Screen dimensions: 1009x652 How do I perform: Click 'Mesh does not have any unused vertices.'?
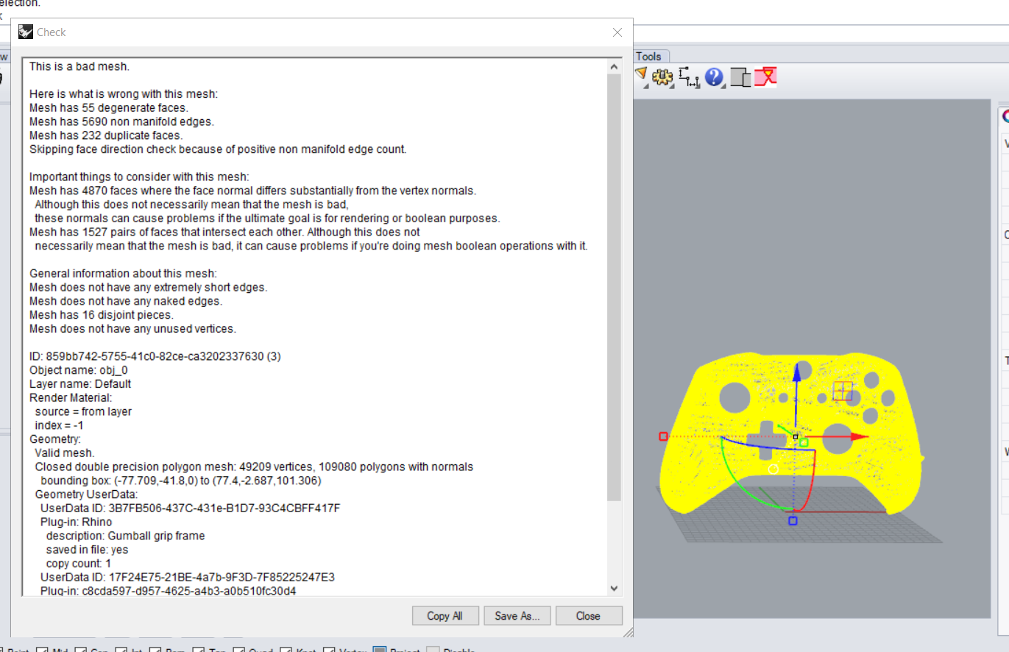point(132,329)
